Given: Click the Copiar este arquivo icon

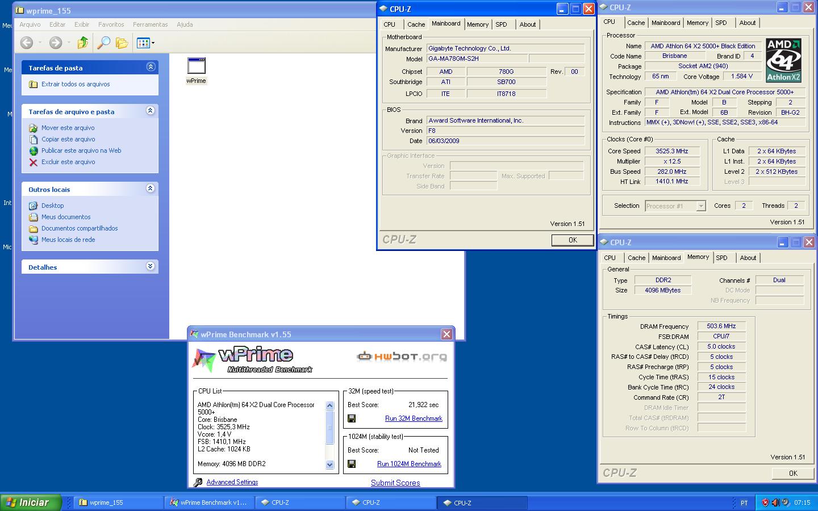Looking at the screenshot, I should click(34, 139).
